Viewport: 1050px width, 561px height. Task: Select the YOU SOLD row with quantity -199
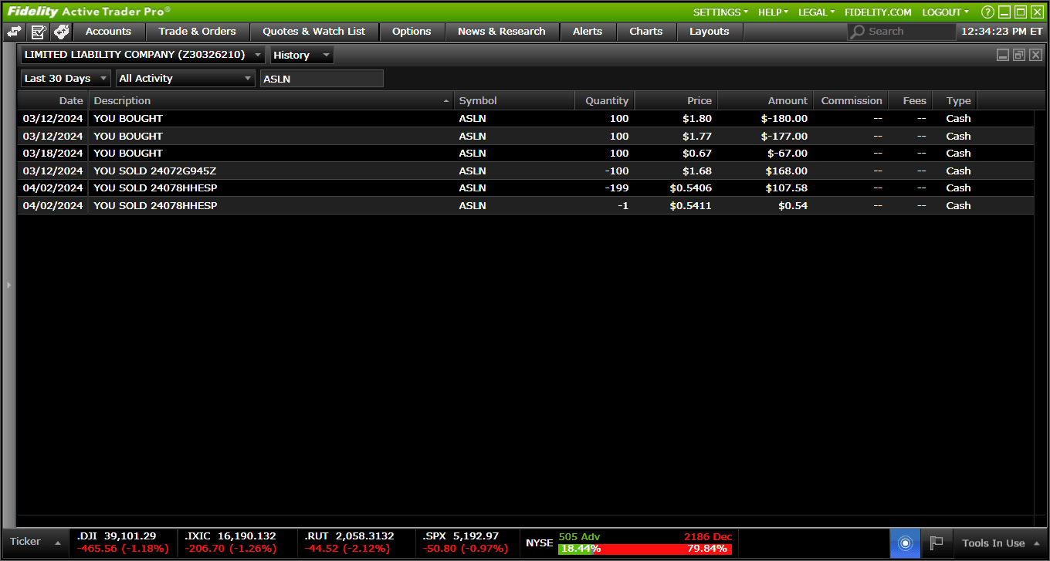525,188
